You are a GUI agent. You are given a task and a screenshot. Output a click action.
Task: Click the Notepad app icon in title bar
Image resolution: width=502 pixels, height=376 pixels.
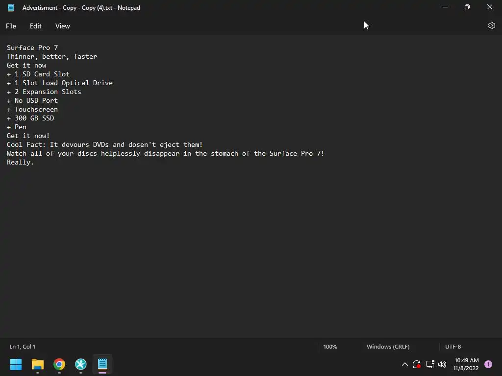pos(11,8)
